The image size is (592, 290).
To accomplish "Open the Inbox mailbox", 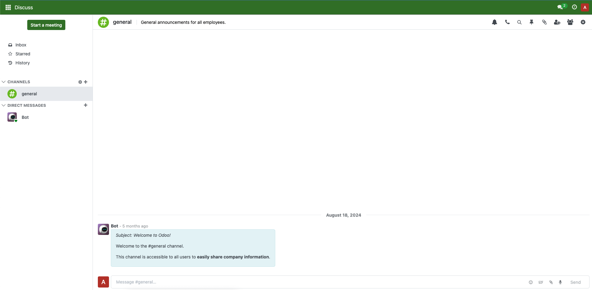I will click(21, 45).
